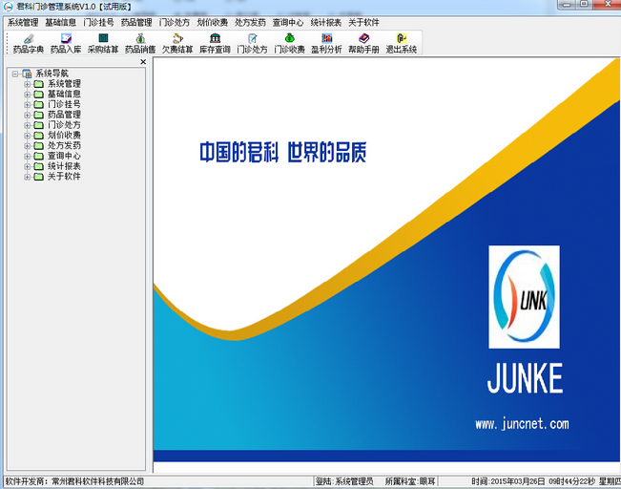This screenshot has width=621, height=489.
Task: Expand the 药品管理 tree node
Action: 28,115
